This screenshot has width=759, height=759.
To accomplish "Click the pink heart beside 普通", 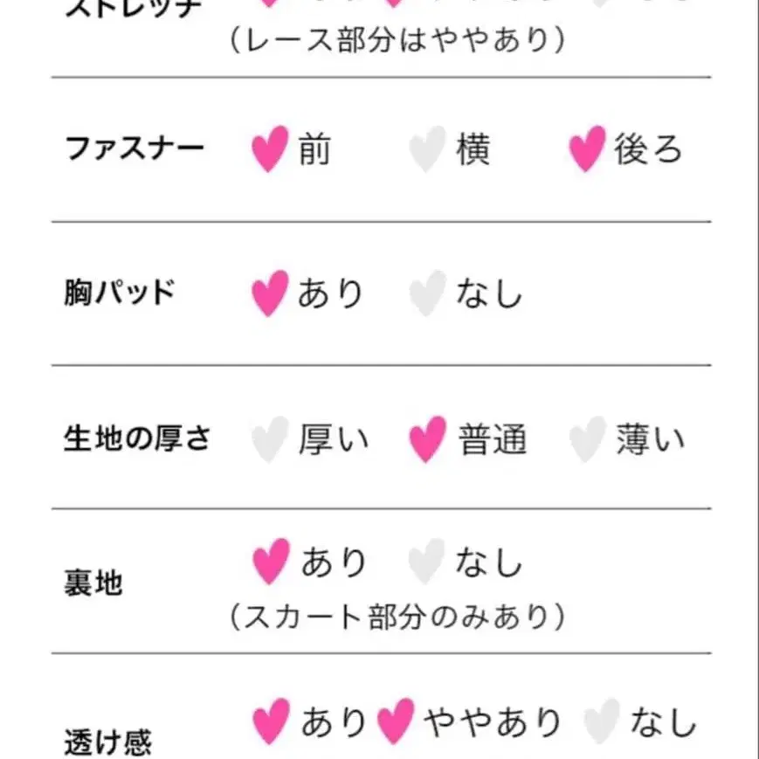I will (x=427, y=439).
